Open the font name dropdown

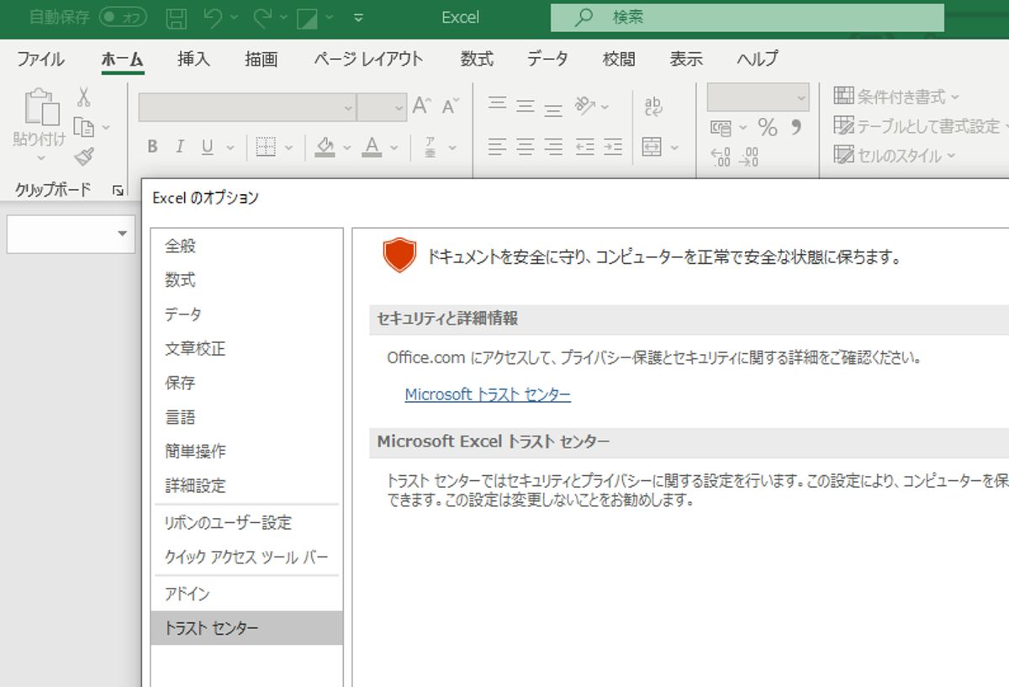[348, 108]
